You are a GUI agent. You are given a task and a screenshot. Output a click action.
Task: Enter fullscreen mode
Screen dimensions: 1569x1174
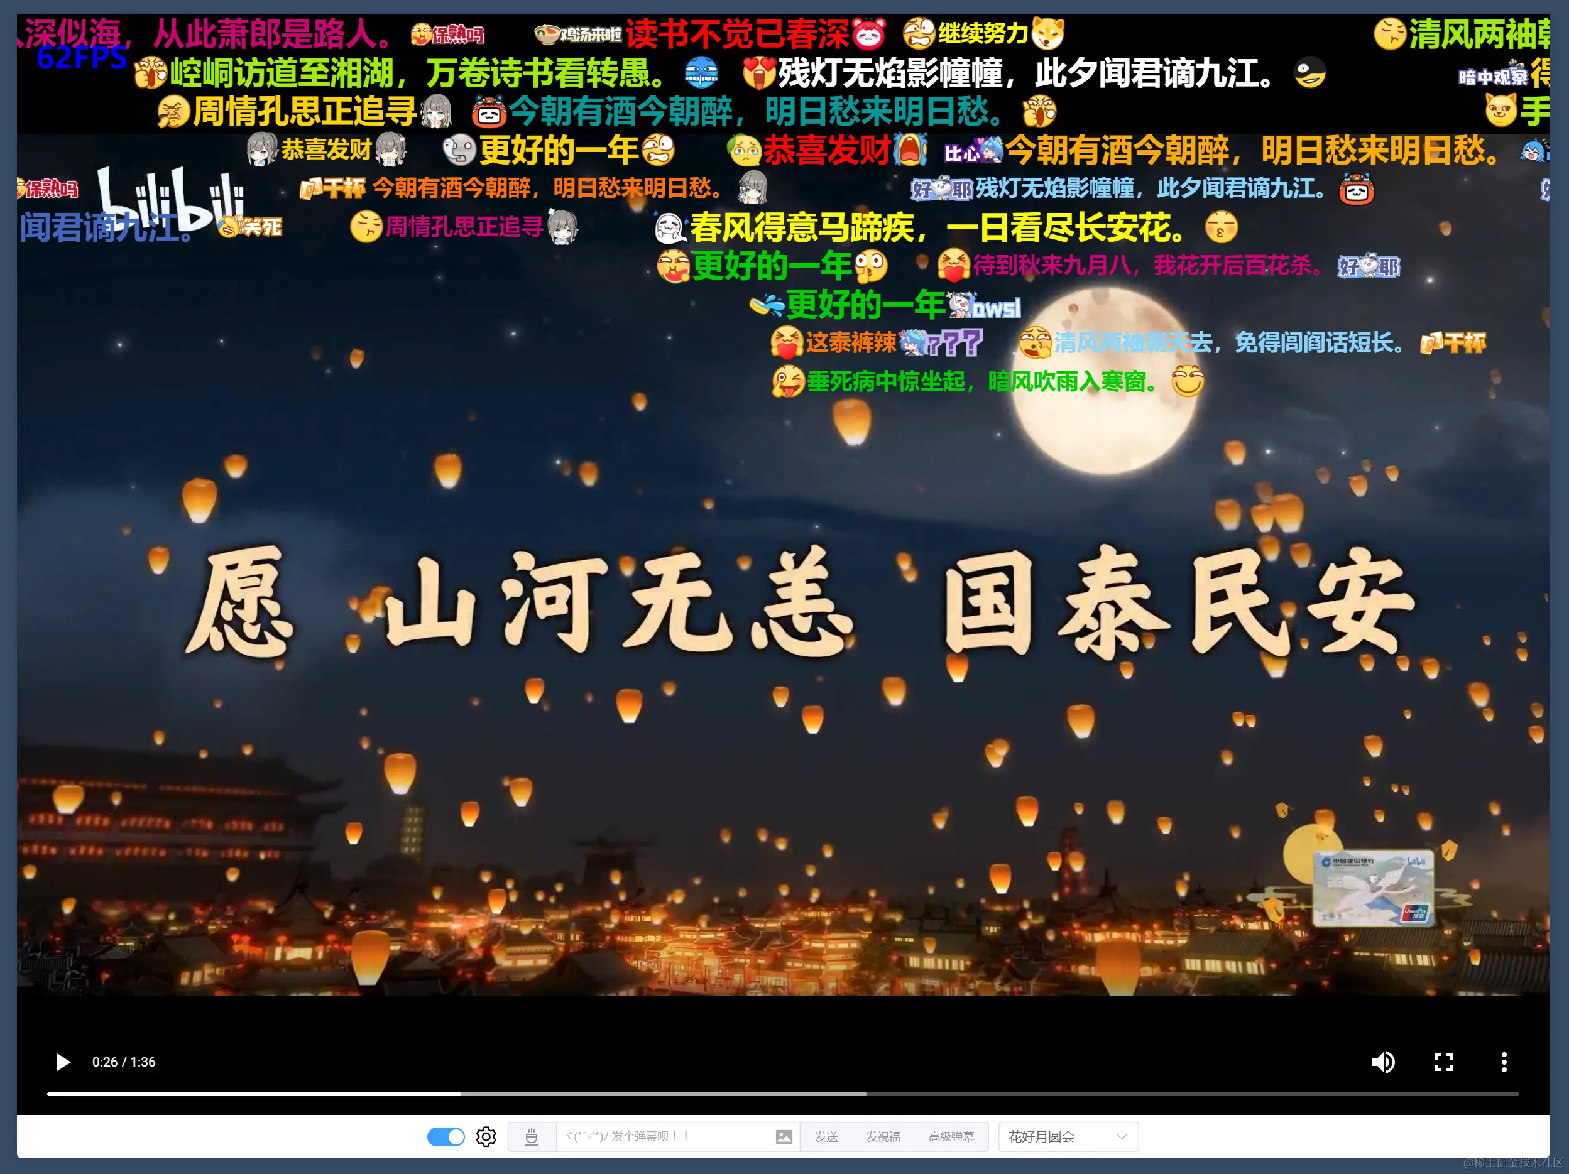(1443, 1062)
